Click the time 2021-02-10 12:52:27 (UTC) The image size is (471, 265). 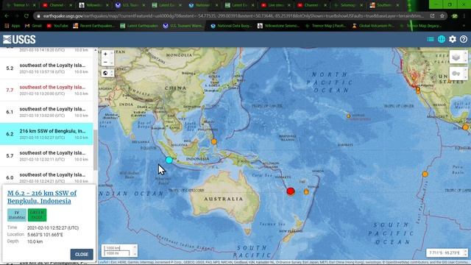pyautogui.click(x=53, y=227)
